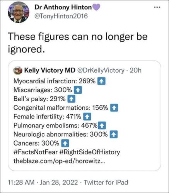
Task: Open @TonyHinton2016 handle
Action: pos(61,16)
